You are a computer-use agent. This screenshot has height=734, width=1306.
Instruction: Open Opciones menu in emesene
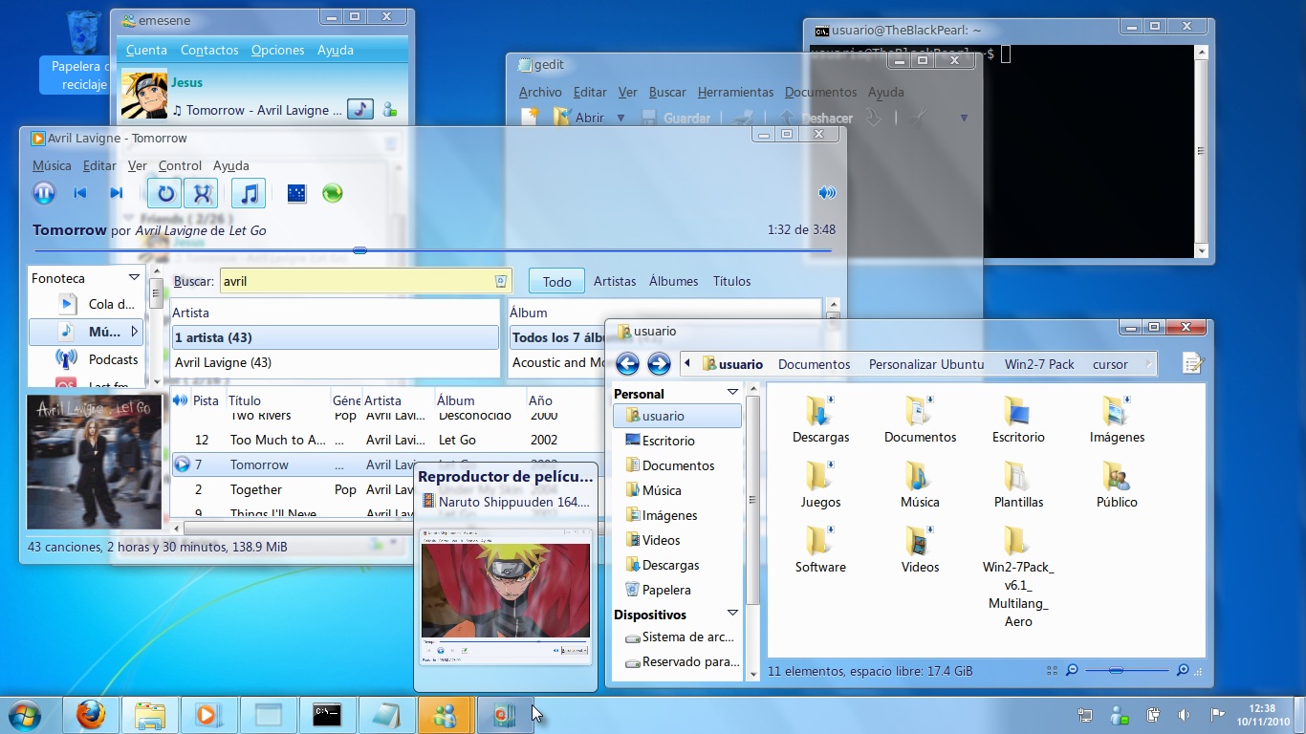coord(277,51)
